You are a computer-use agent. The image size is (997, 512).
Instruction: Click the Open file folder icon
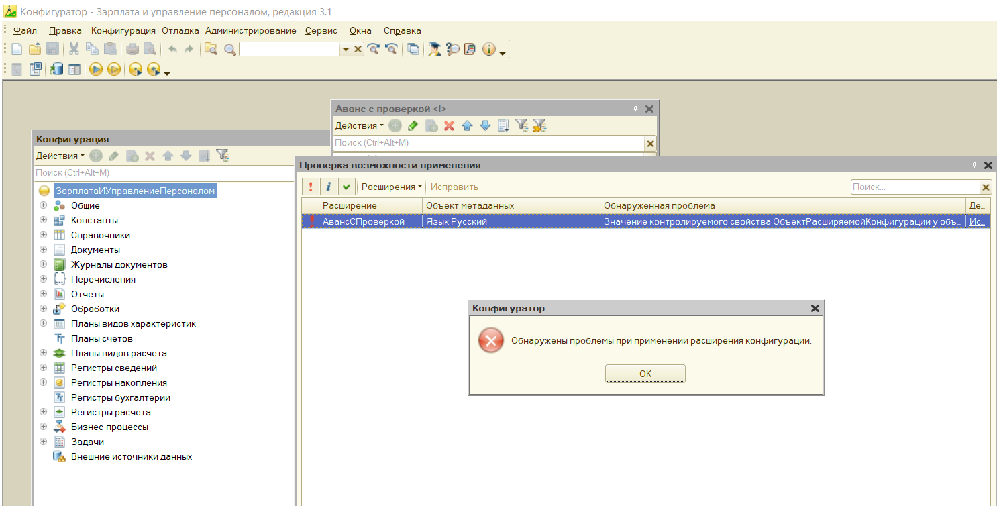[34, 49]
